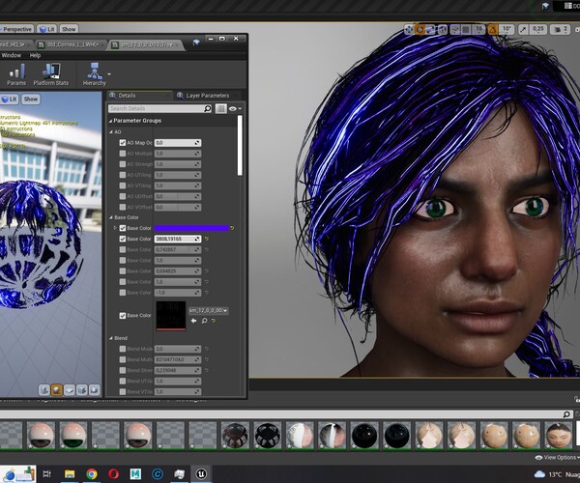Screen dimensions: 580x483
Task: Open View Options in content browser
Action: point(558,458)
